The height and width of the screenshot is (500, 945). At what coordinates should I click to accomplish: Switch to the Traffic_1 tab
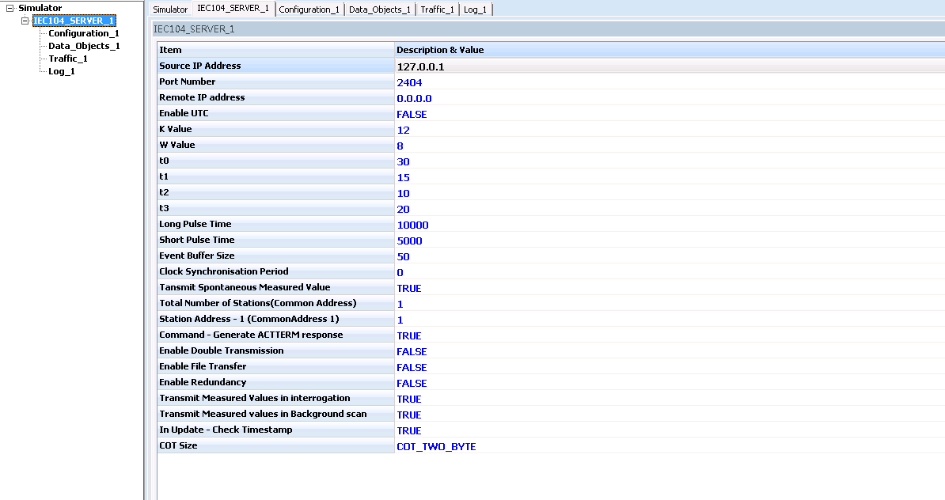(438, 9)
